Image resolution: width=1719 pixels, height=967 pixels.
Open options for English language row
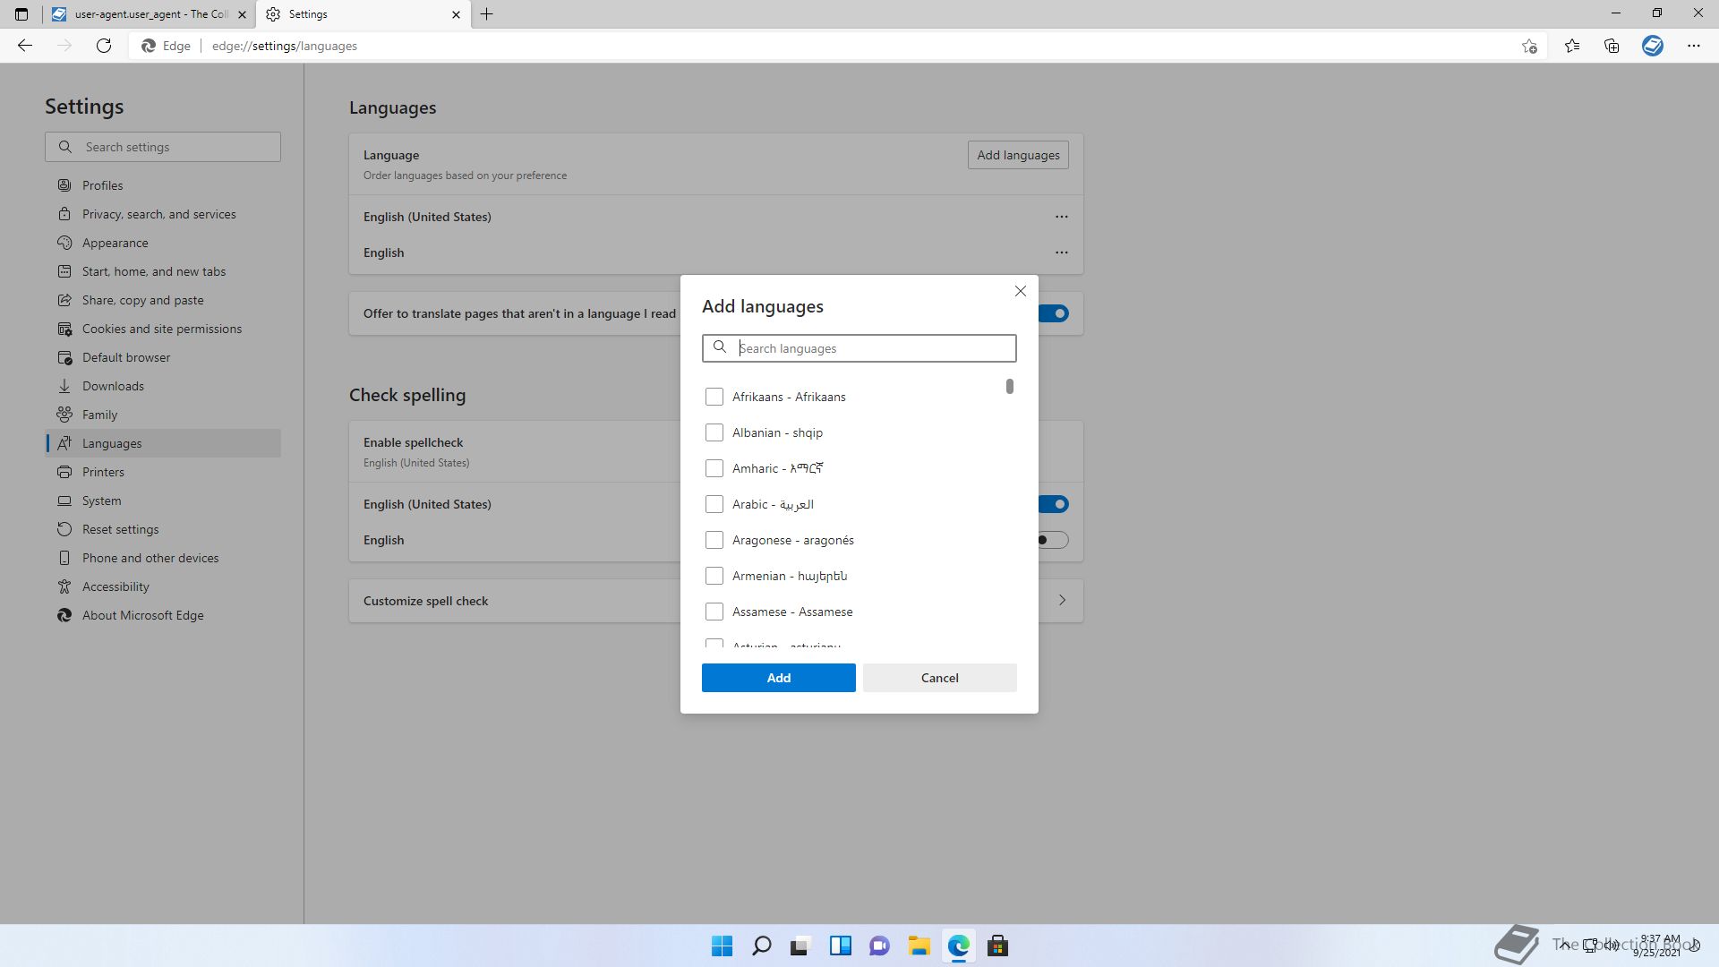1062,252
